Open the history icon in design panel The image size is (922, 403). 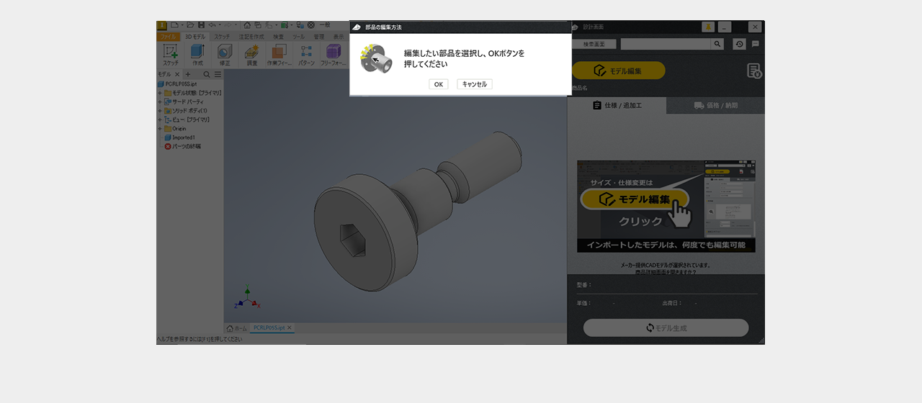[739, 44]
